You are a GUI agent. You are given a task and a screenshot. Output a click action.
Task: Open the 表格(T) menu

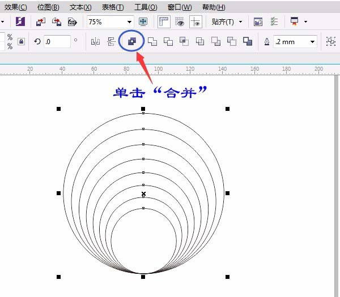pos(113,7)
